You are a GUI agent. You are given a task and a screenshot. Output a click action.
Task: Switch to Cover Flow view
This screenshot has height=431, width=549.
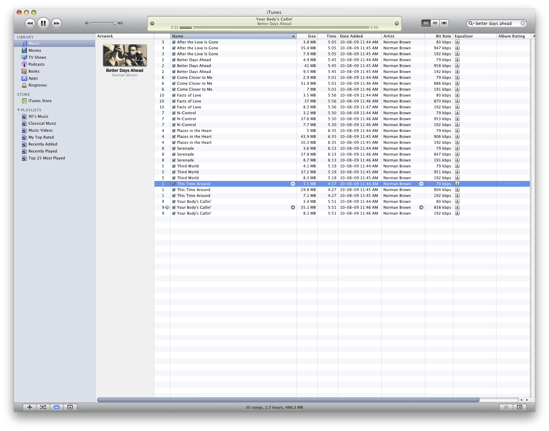tap(444, 23)
